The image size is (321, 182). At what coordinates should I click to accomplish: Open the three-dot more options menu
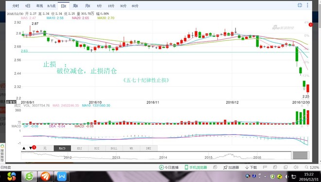coord(307,5)
